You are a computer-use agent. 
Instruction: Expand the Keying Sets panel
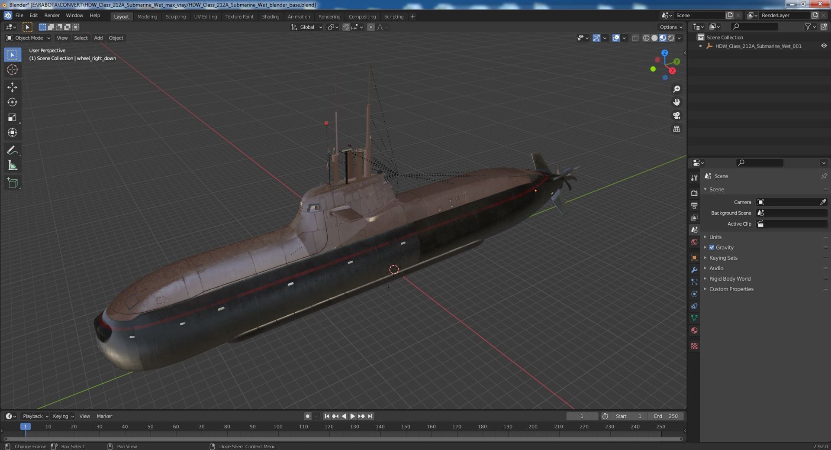pos(723,258)
